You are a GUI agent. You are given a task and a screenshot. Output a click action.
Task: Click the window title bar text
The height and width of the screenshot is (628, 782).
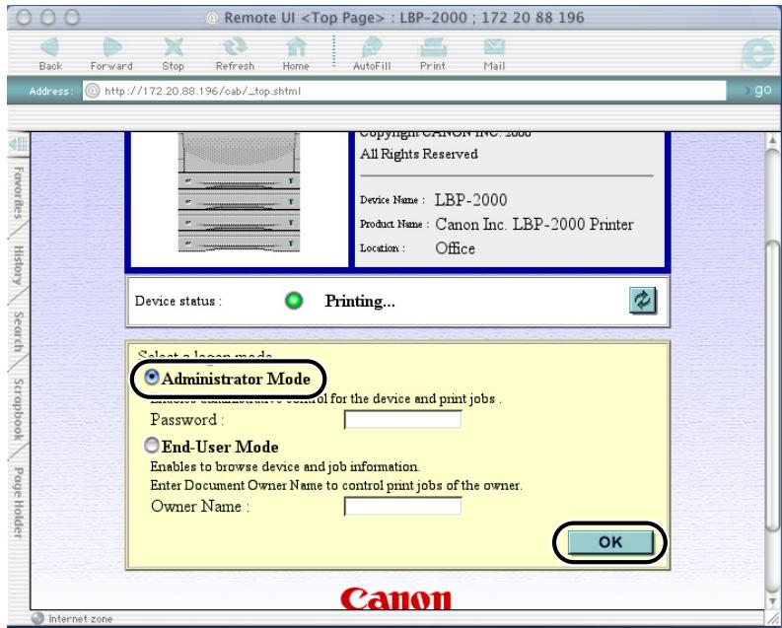point(404,18)
